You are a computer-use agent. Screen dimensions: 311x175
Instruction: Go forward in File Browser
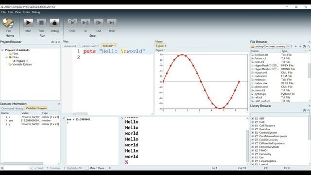coord(300,47)
